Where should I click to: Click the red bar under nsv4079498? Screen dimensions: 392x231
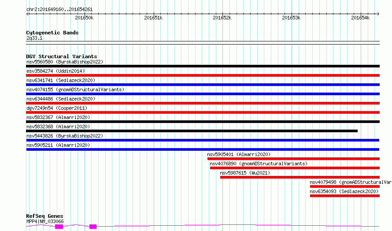coord(345,186)
